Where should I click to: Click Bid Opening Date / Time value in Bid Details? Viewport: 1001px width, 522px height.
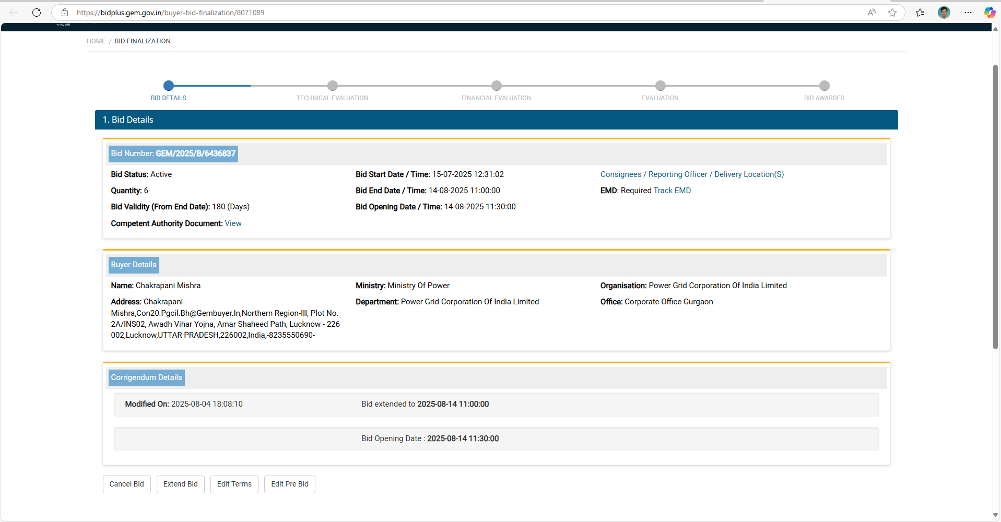(480, 207)
